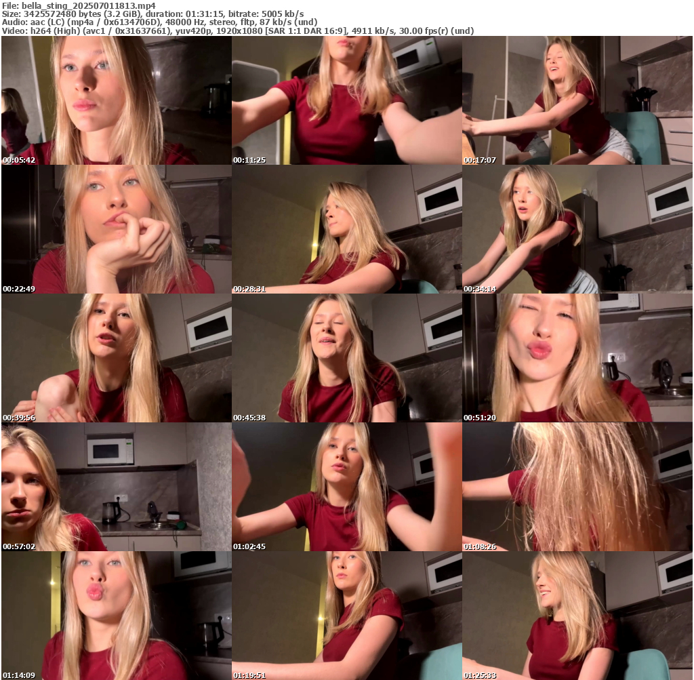Screen dimensions: 694x680
Task: Click the 00:39:56 thumbnail
Action: click(x=116, y=358)
